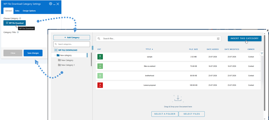Select the WP FILE DOWNLOAD root item
Viewport: 269px width, 120px height.
66,50
